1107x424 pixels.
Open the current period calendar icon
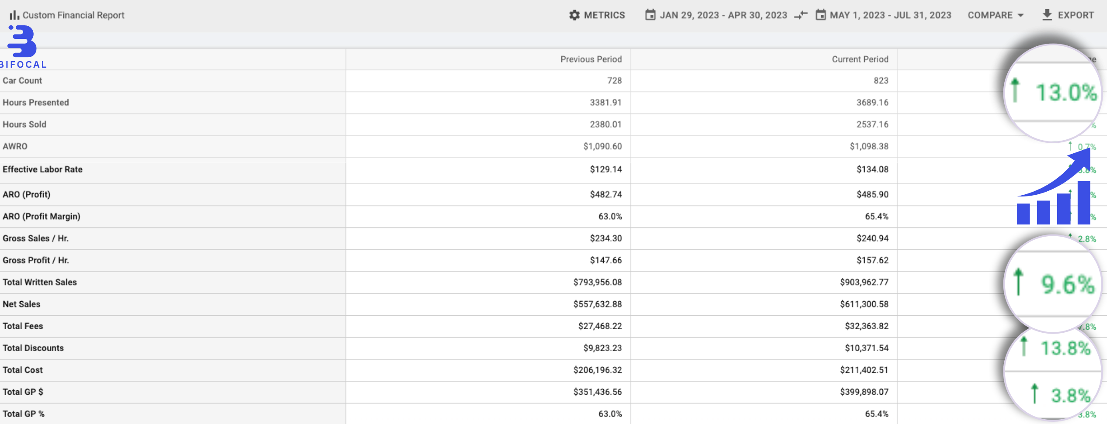click(x=821, y=15)
